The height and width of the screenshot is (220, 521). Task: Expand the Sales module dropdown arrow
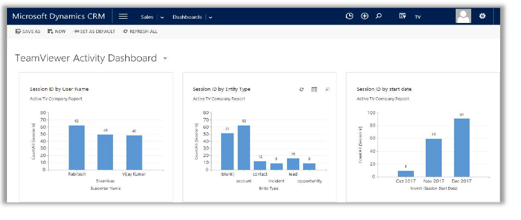(x=162, y=17)
